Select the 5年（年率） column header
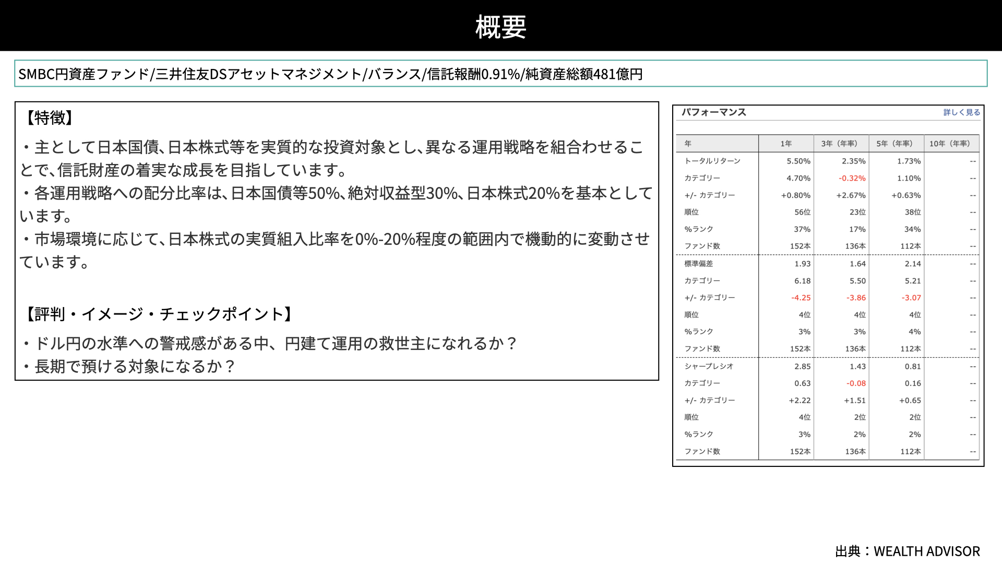The image size is (1002, 564). pos(897,144)
